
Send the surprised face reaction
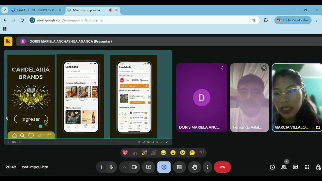click(173, 153)
